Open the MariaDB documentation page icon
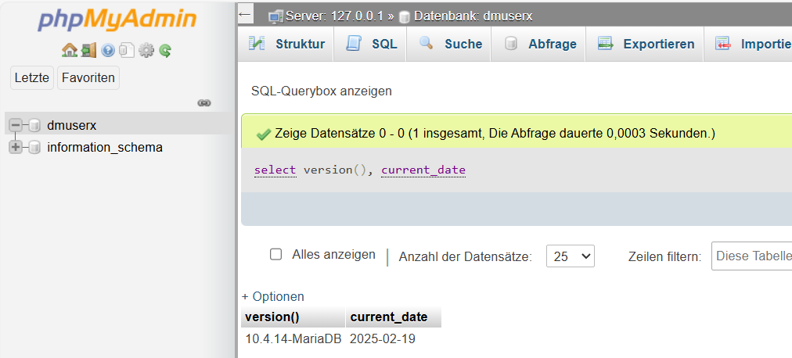Image resolution: width=792 pixels, height=358 pixels. (126, 50)
